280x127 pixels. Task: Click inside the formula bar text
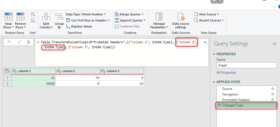[x=117, y=45]
